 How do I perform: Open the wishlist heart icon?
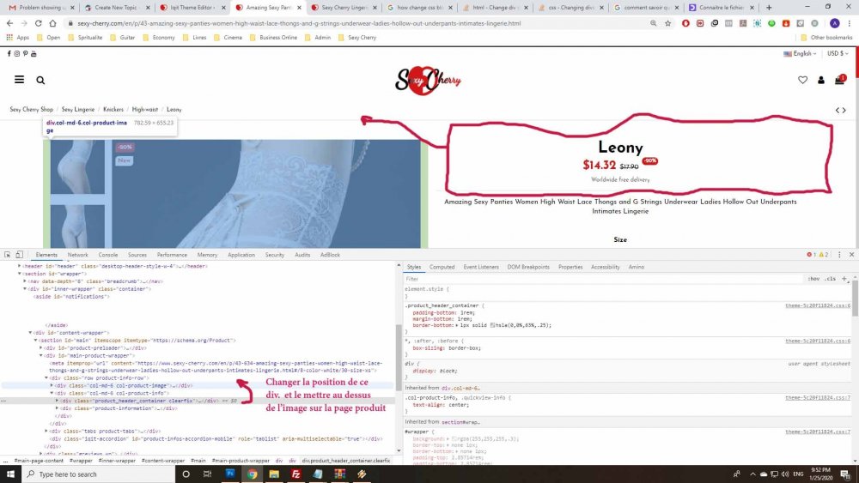[x=802, y=80]
